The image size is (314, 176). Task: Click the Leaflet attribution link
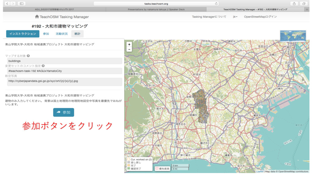pos(259,171)
